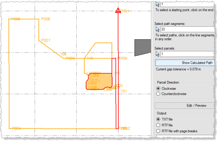Click the parcels selection cursor icon

[157, 54]
